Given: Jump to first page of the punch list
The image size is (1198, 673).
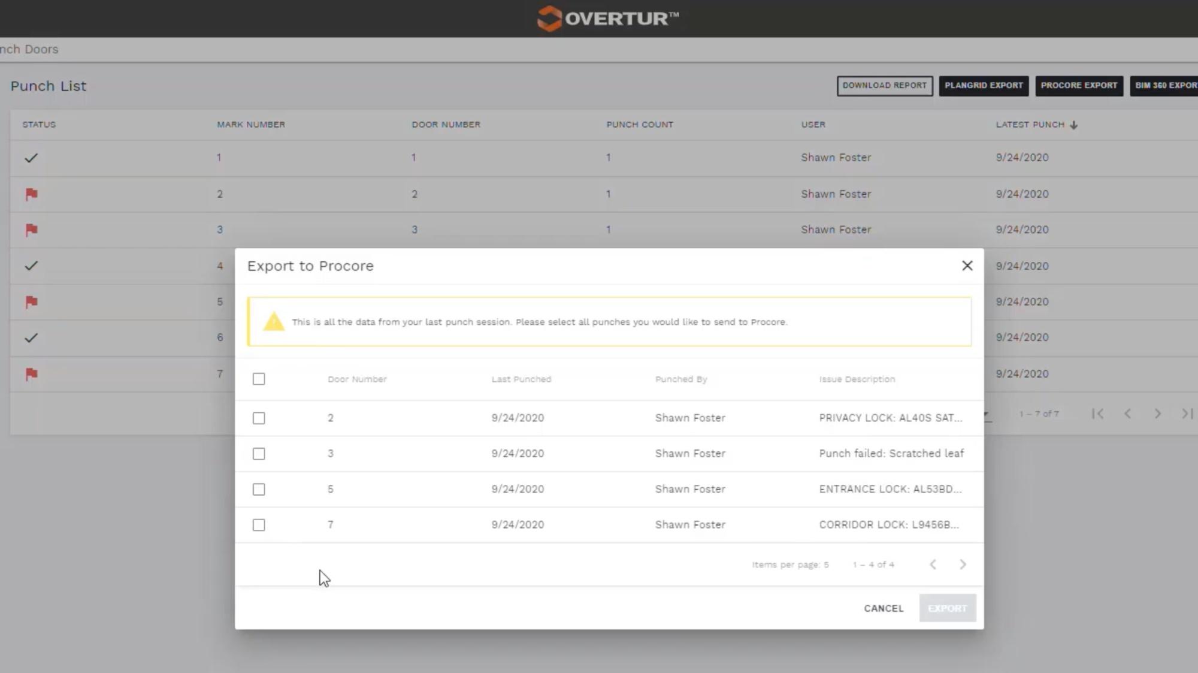Looking at the screenshot, I should pyautogui.click(x=1097, y=414).
